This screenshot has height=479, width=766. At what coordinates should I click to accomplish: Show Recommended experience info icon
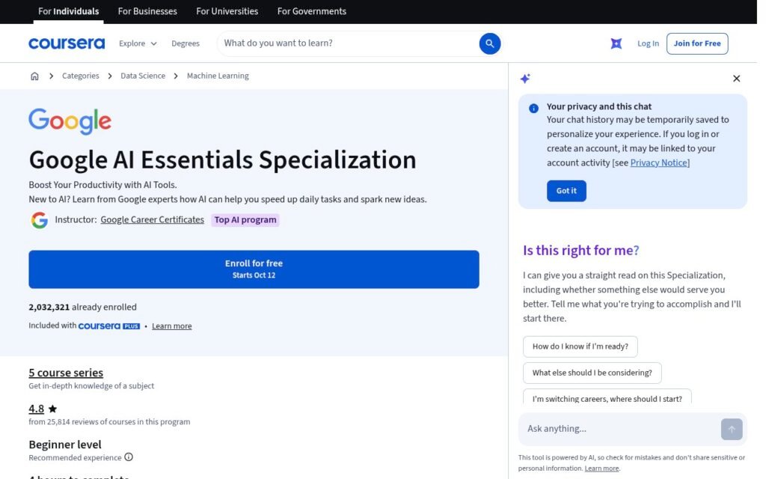129,457
